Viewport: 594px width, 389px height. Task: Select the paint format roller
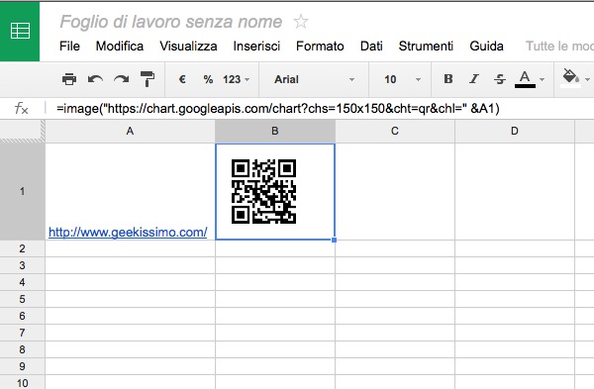[148, 79]
